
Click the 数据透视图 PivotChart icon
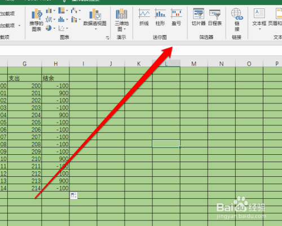[95, 14]
